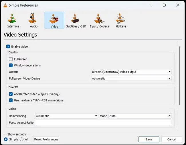Uncheck Window decorations
This screenshot has width=186, height=145.
11,65
